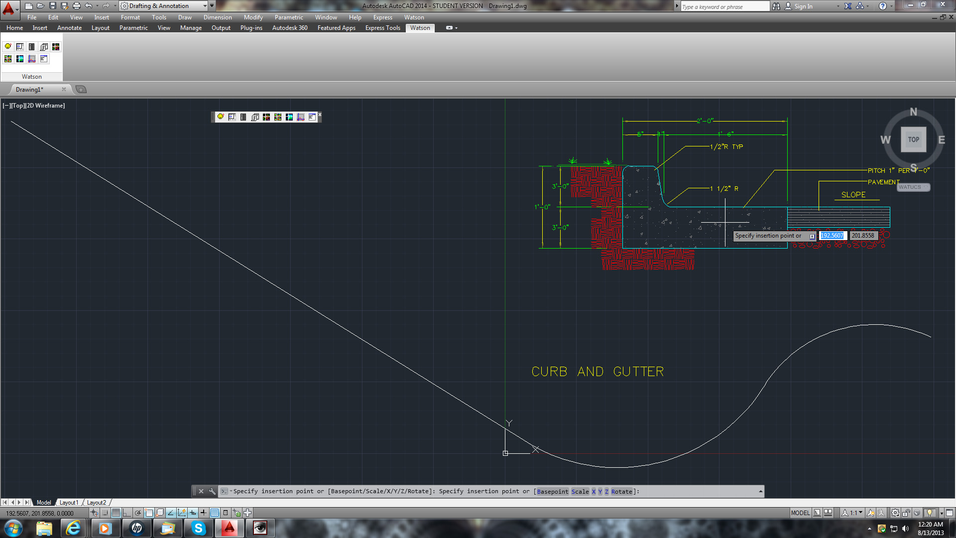The image size is (956, 538).
Task: Click the TOP face of the ViewCube
Action: click(x=913, y=139)
